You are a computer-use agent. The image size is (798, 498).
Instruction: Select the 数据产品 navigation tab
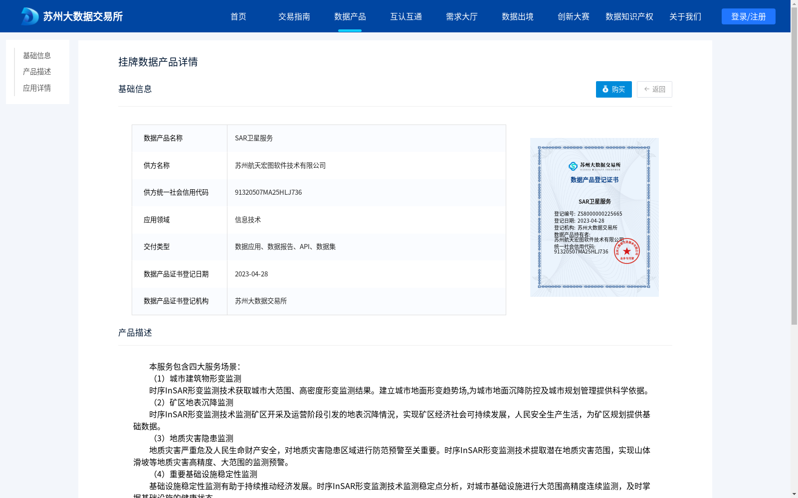350,16
